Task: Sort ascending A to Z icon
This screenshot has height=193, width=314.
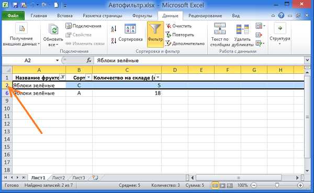Action: [114, 29]
